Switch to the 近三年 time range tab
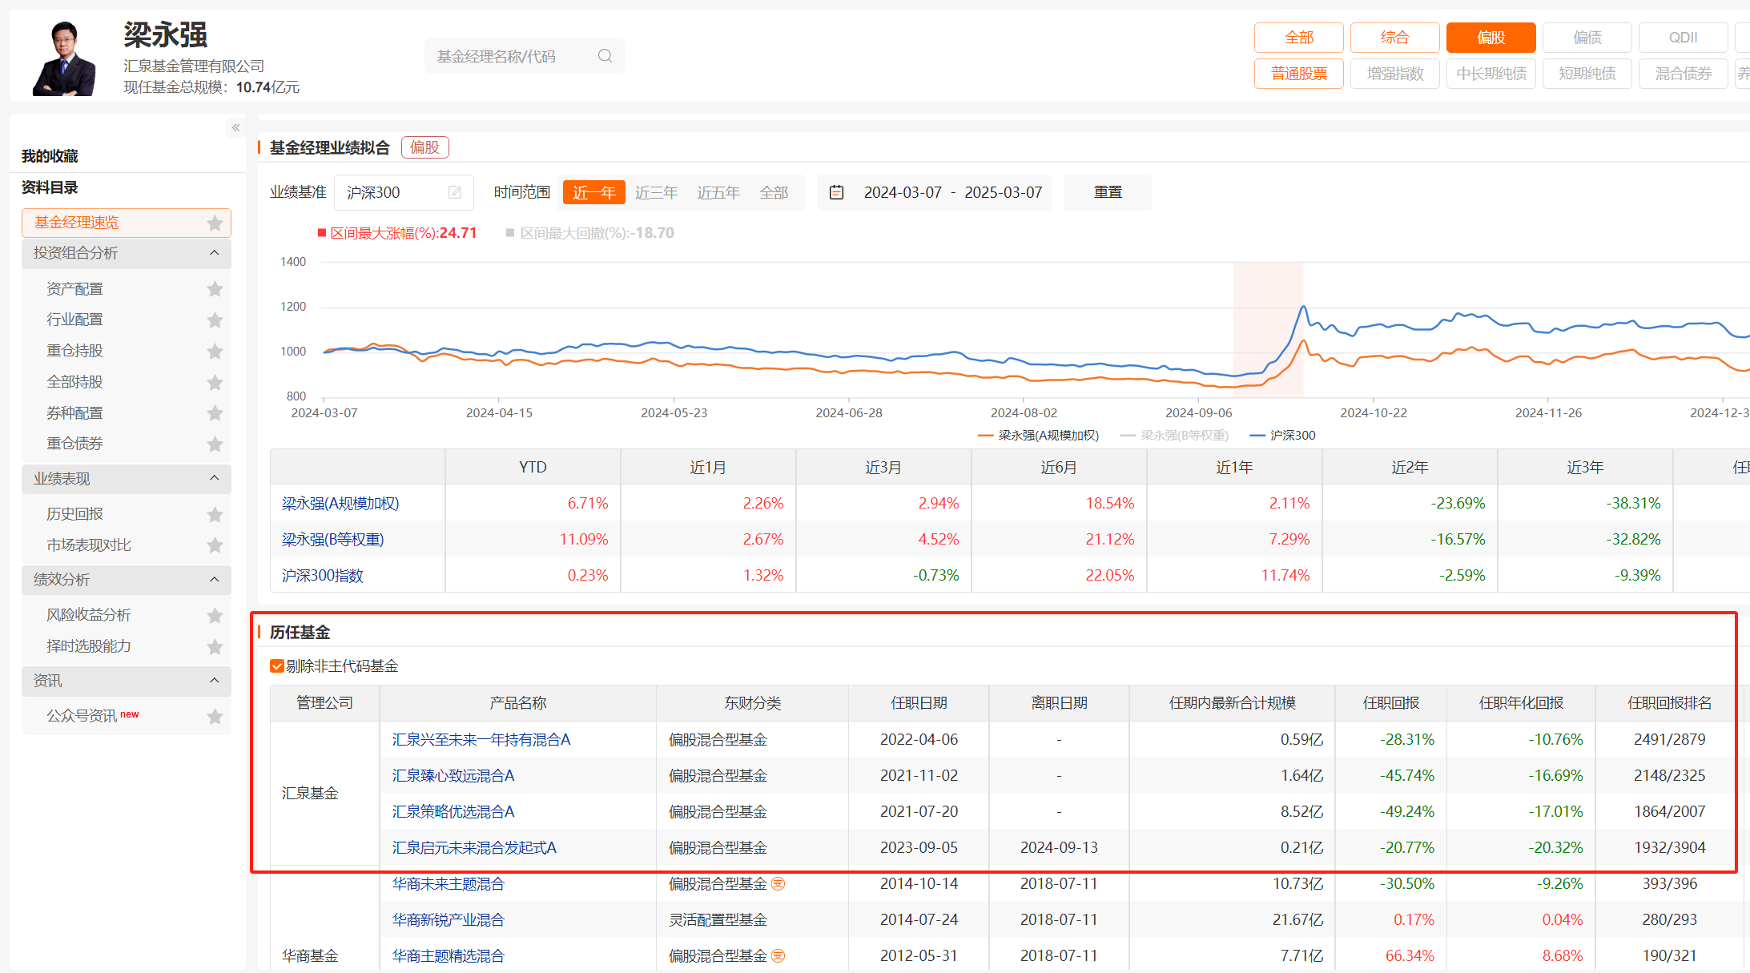 656,192
